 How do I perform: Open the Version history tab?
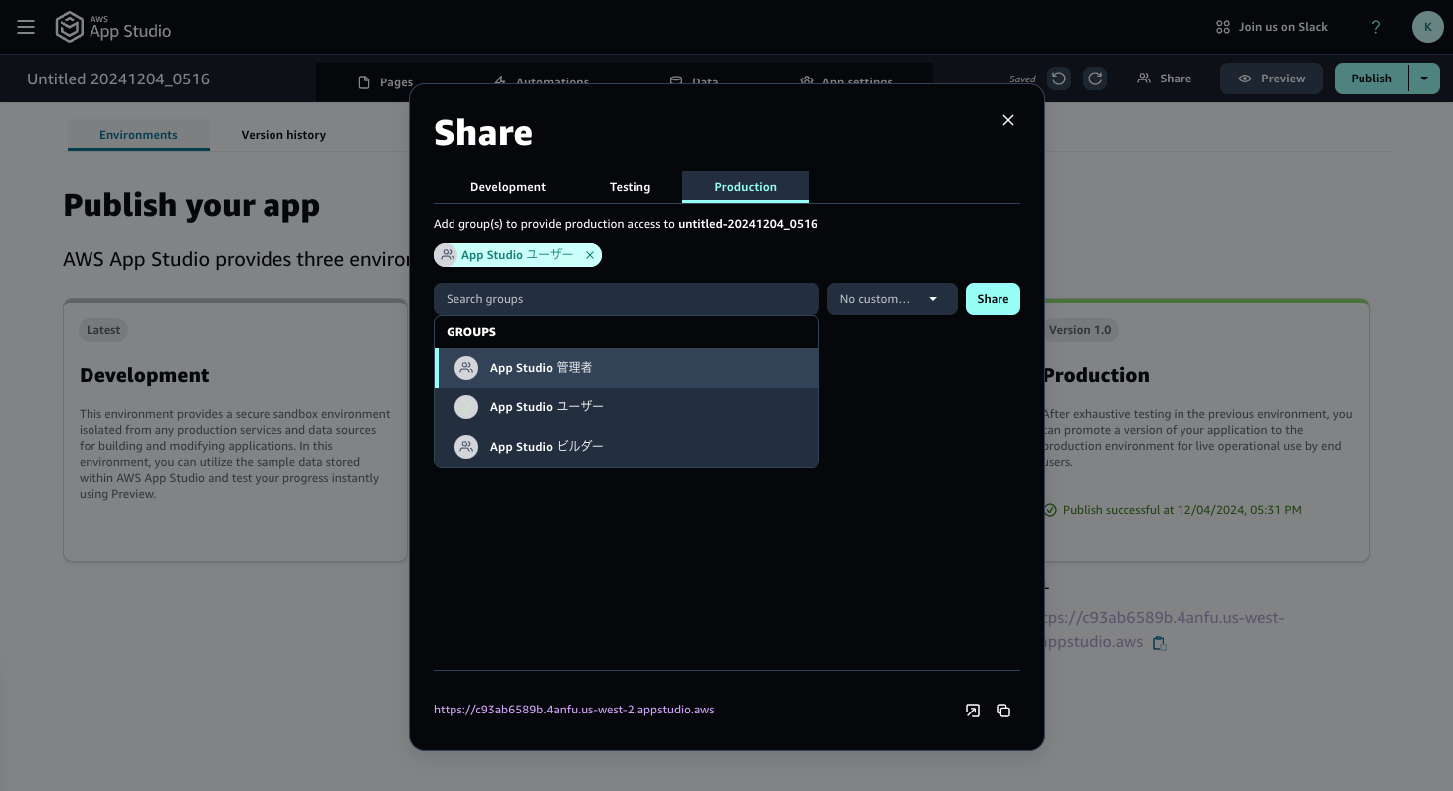coord(283,135)
